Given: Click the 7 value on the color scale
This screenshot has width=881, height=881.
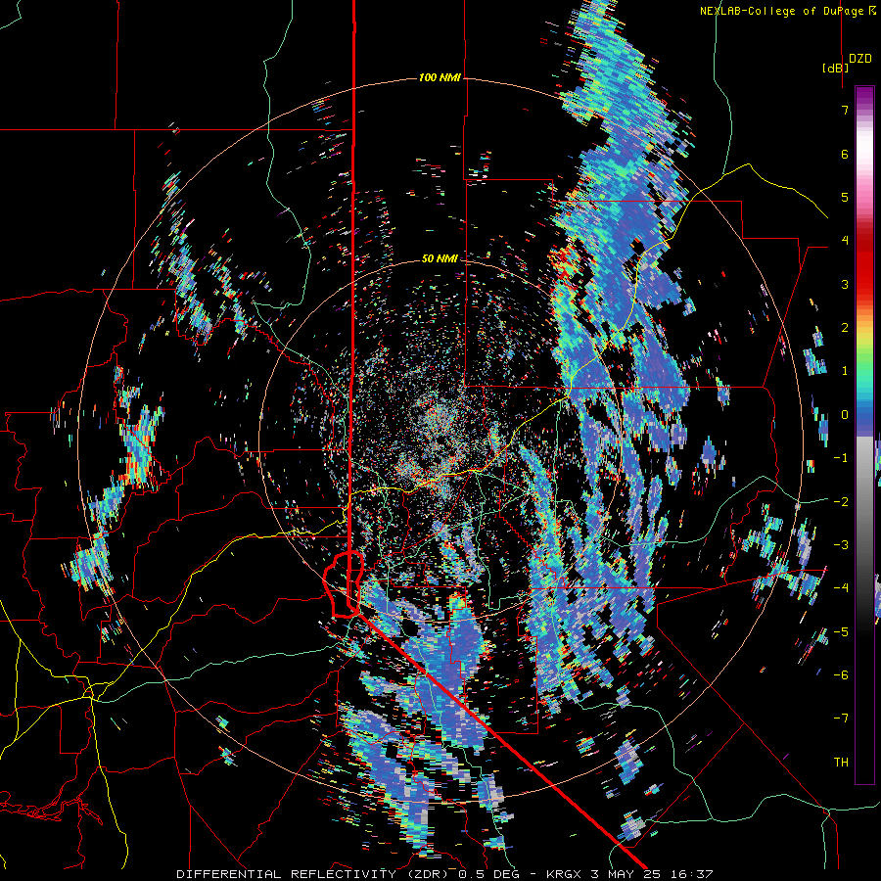Looking at the screenshot, I should click(845, 110).
